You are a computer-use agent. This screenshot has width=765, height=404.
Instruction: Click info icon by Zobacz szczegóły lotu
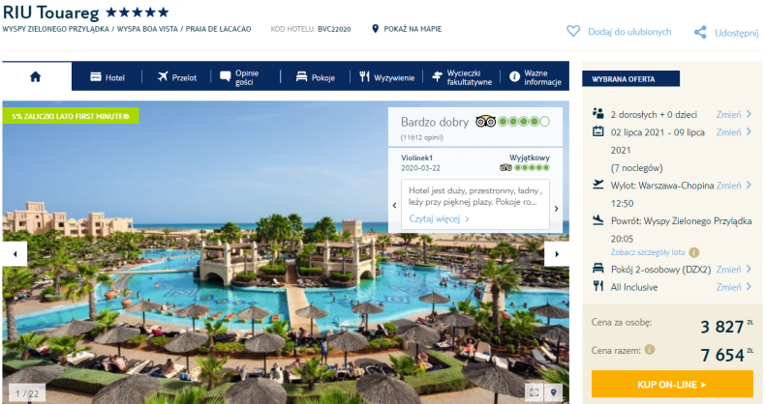point(693,252)
